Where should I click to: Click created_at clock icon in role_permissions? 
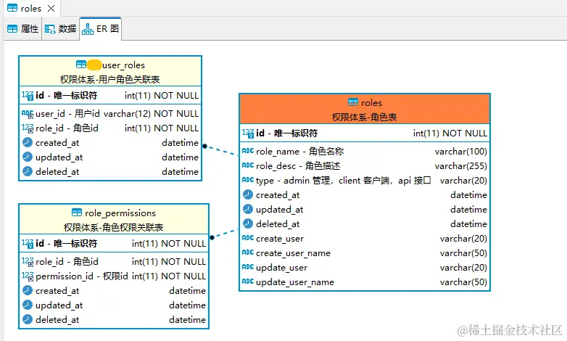pyautogui.click(x=28, y=290)
